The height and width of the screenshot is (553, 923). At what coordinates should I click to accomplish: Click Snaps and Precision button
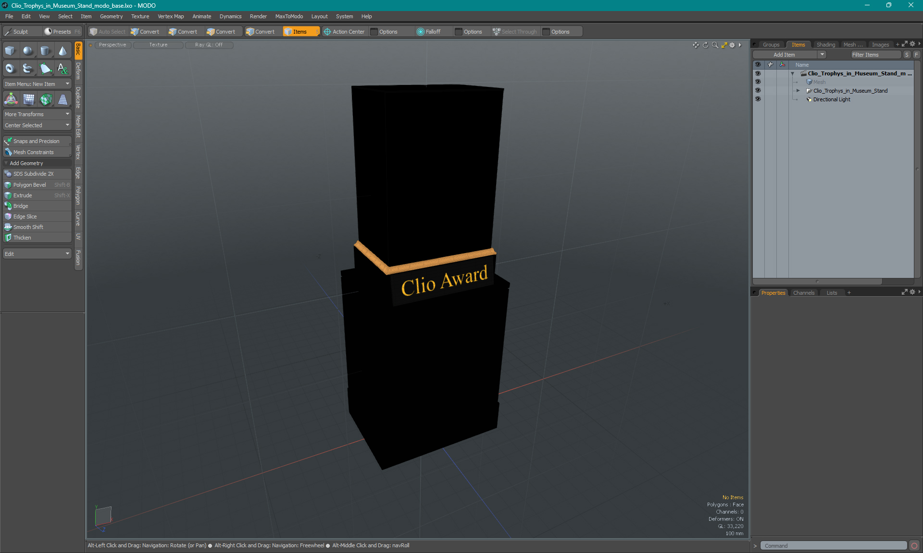[37, 141]
